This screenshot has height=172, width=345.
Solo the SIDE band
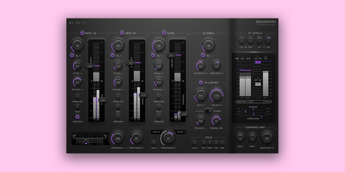click(x=159, y=107)
